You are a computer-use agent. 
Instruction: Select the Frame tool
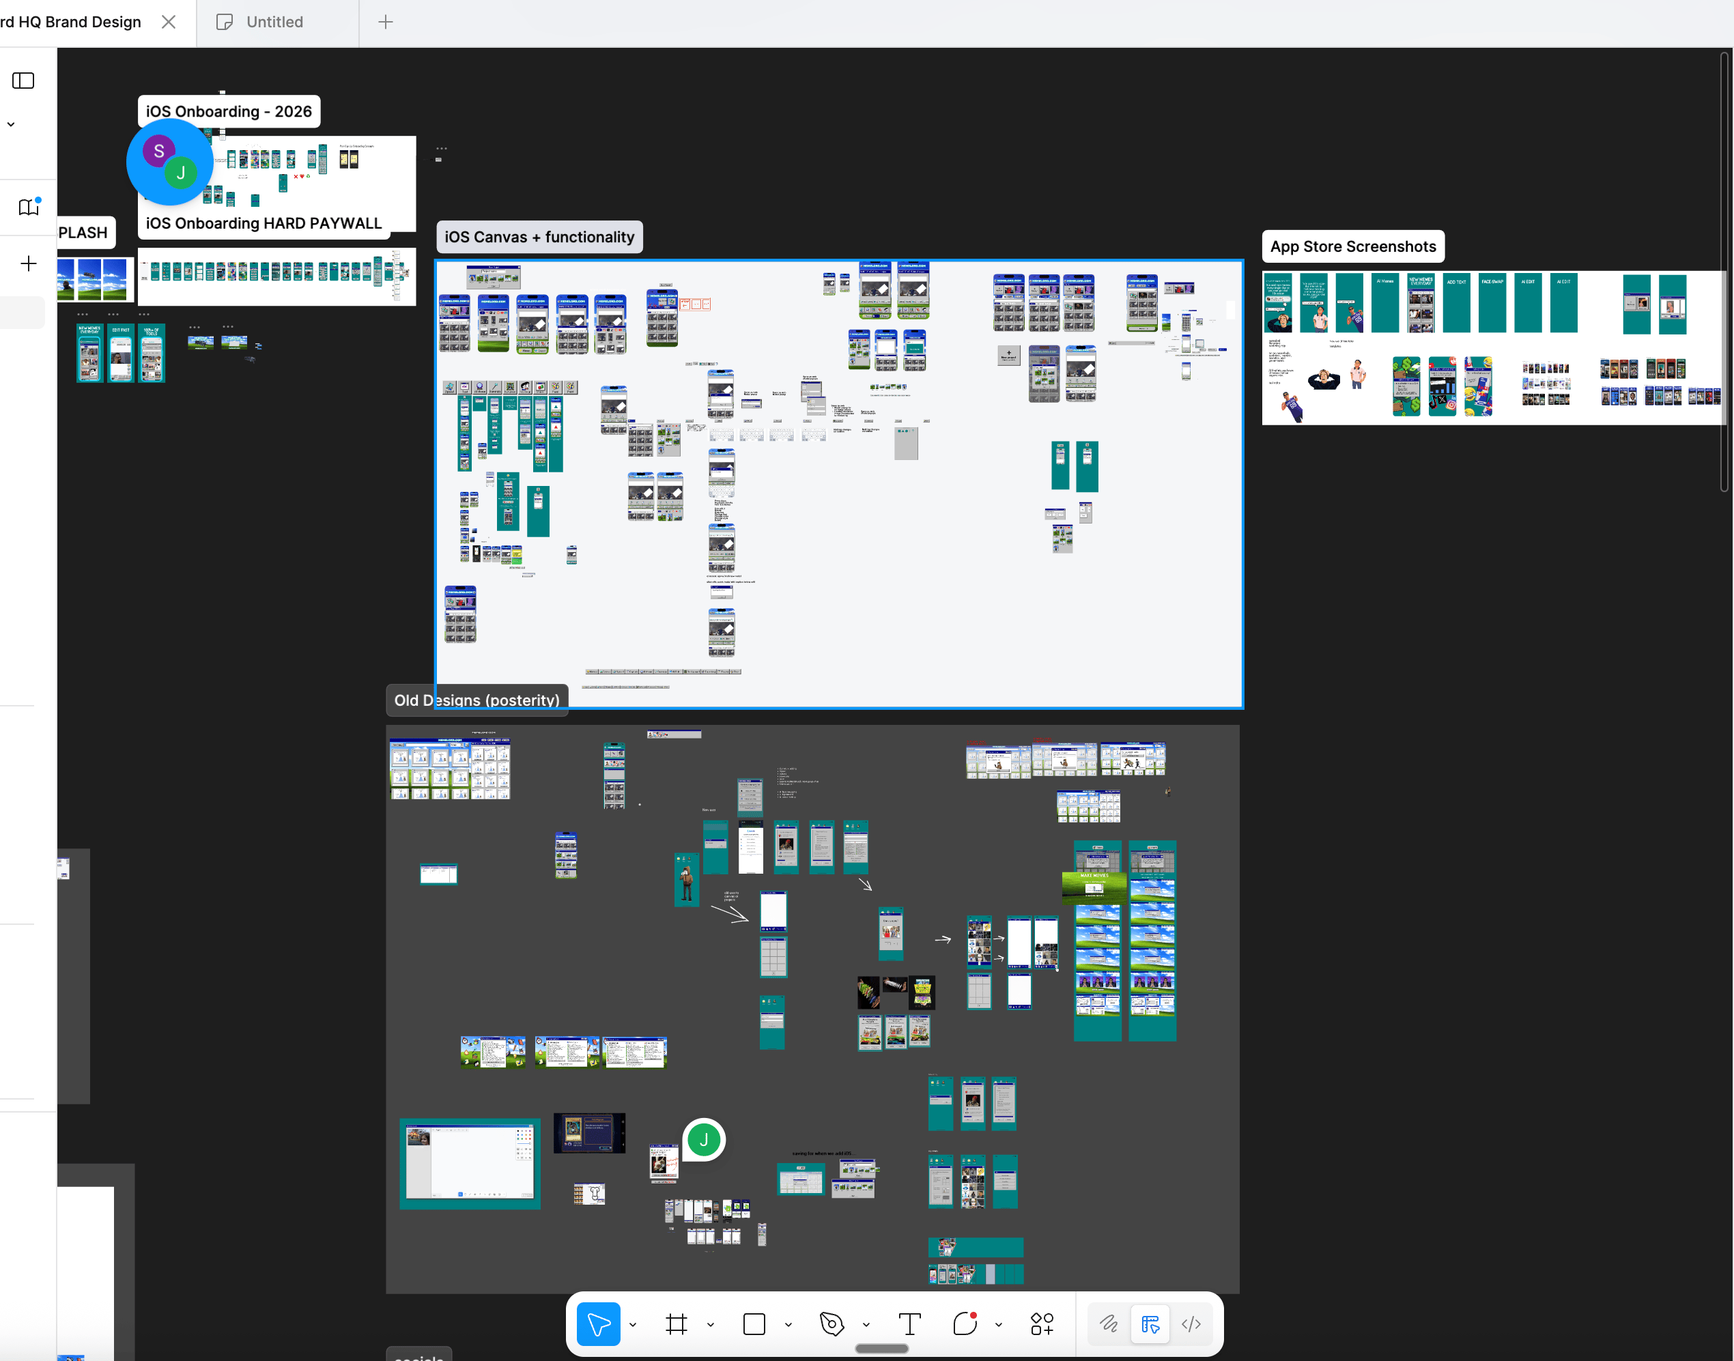click(677, 1323)
